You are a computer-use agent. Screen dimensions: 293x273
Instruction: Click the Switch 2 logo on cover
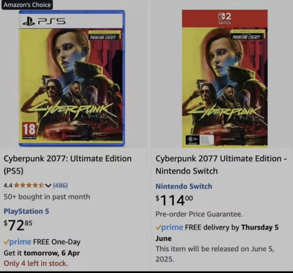pos(225,18)
